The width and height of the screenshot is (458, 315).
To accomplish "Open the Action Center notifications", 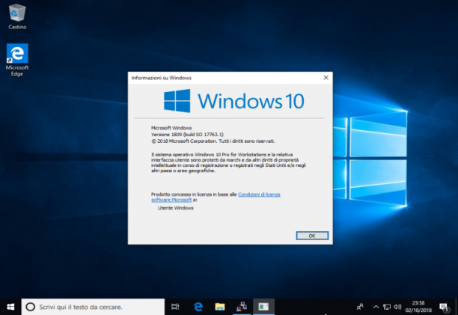I will coord(444,307).
